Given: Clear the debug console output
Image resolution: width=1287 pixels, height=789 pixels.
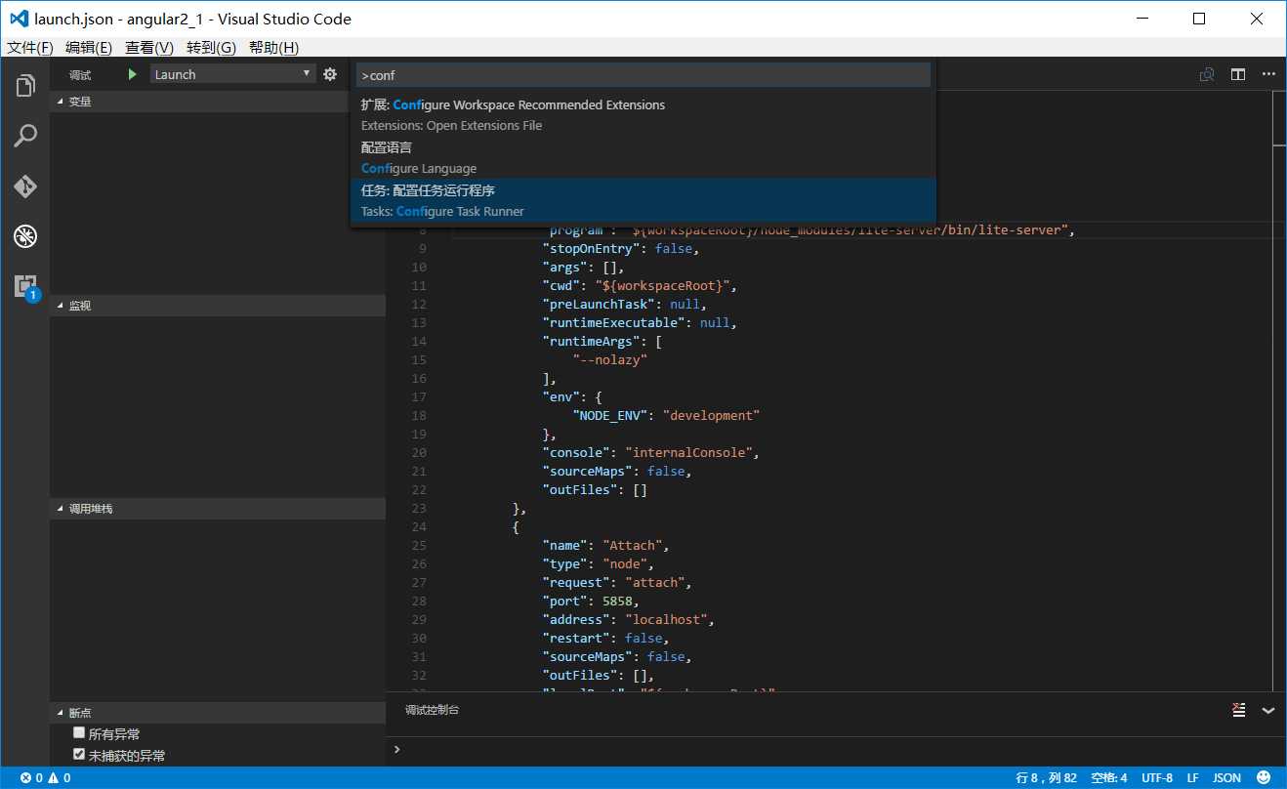Looking at the screenshot, I should [1238, 710].
